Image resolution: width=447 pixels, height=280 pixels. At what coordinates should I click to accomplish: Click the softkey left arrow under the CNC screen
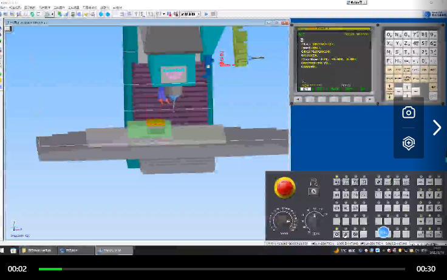298,99
